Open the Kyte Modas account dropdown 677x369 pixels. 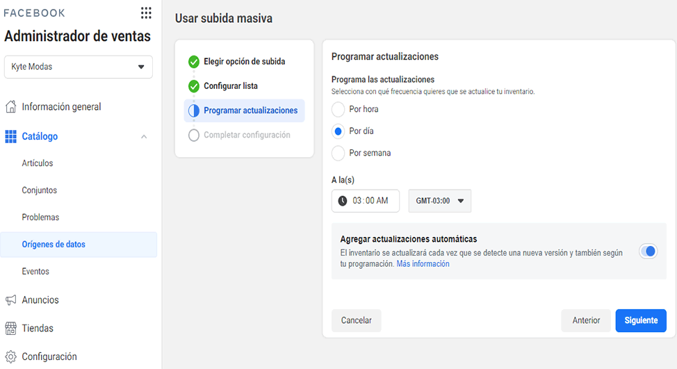(x=79, y=67)
